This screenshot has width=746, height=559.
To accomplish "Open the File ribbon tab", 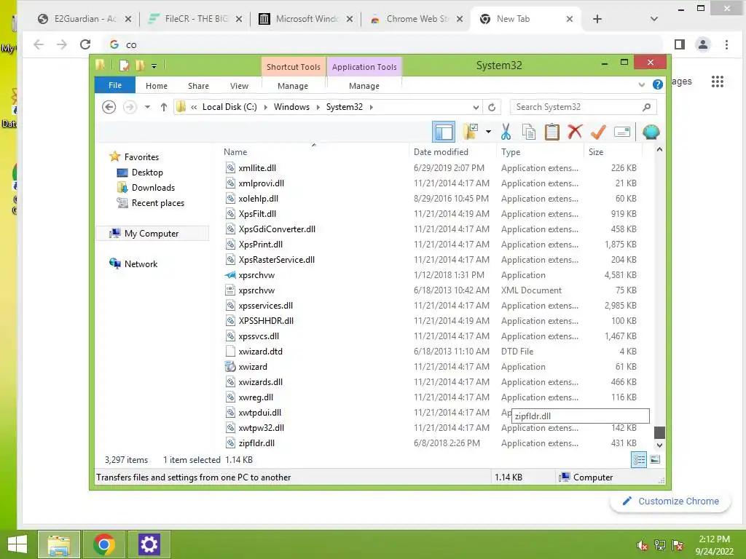I will [x=115, y=85].
